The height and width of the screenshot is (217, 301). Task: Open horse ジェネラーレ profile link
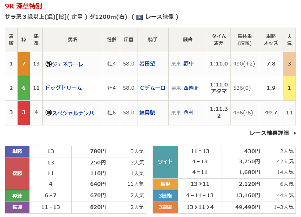pyautogui.click(x=68, y=64)
